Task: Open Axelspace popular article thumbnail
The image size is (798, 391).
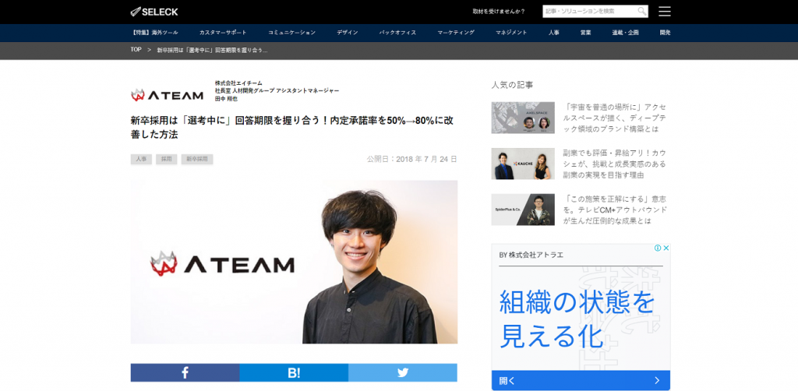Action: click(523, 118)
